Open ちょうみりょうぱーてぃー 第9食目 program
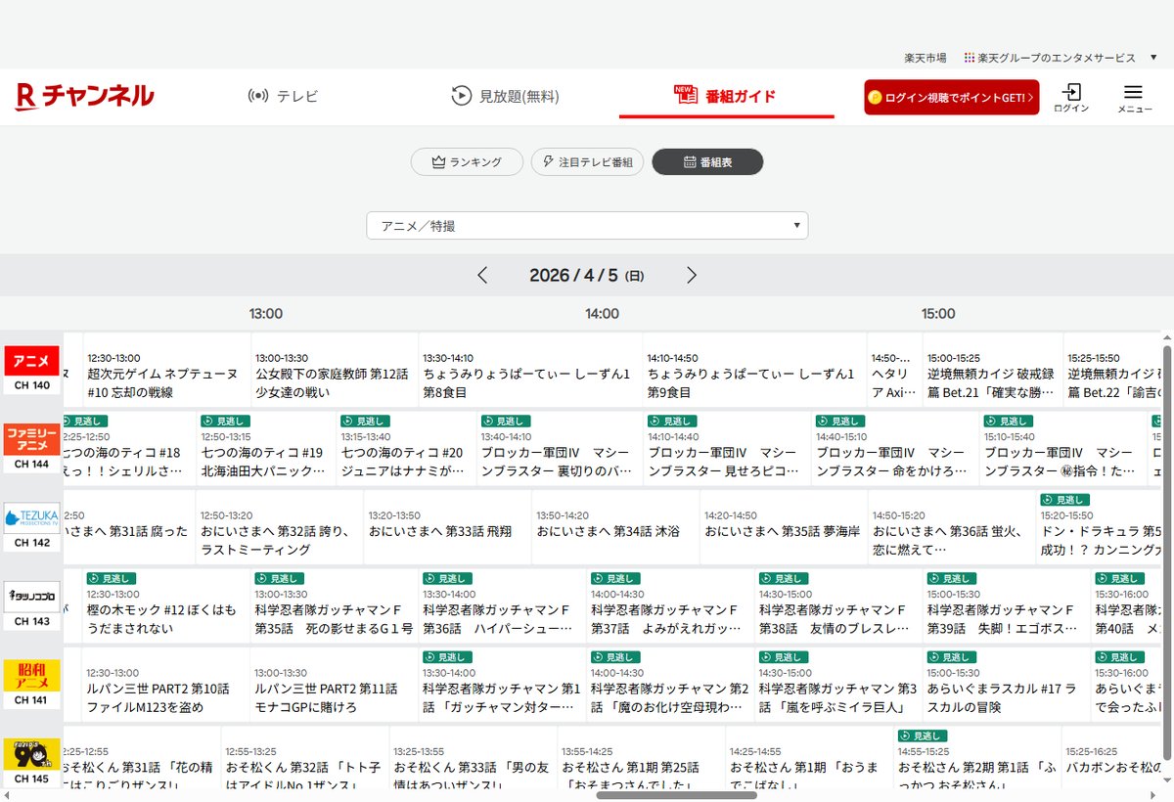Viewport: 1174px width, 802px height. pos(754,370)
